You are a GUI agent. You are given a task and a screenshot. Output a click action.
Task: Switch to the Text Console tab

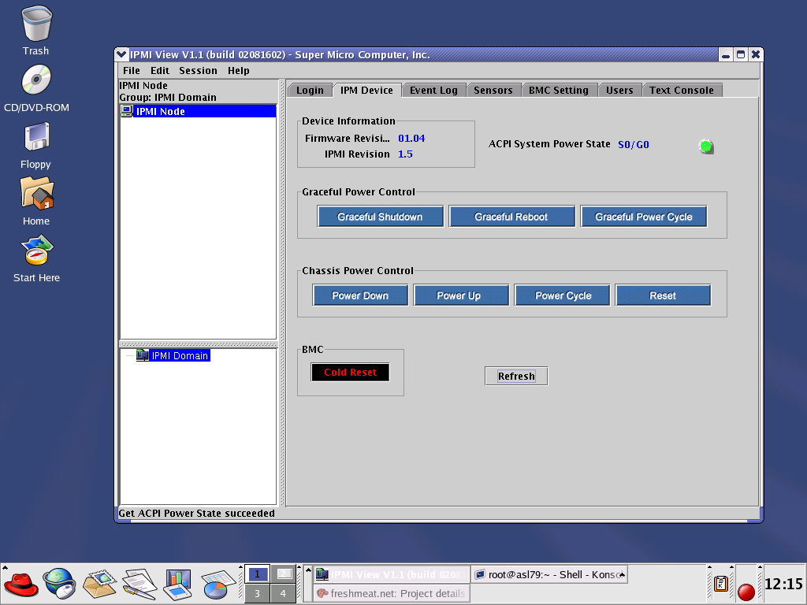(x=682, y=90)
